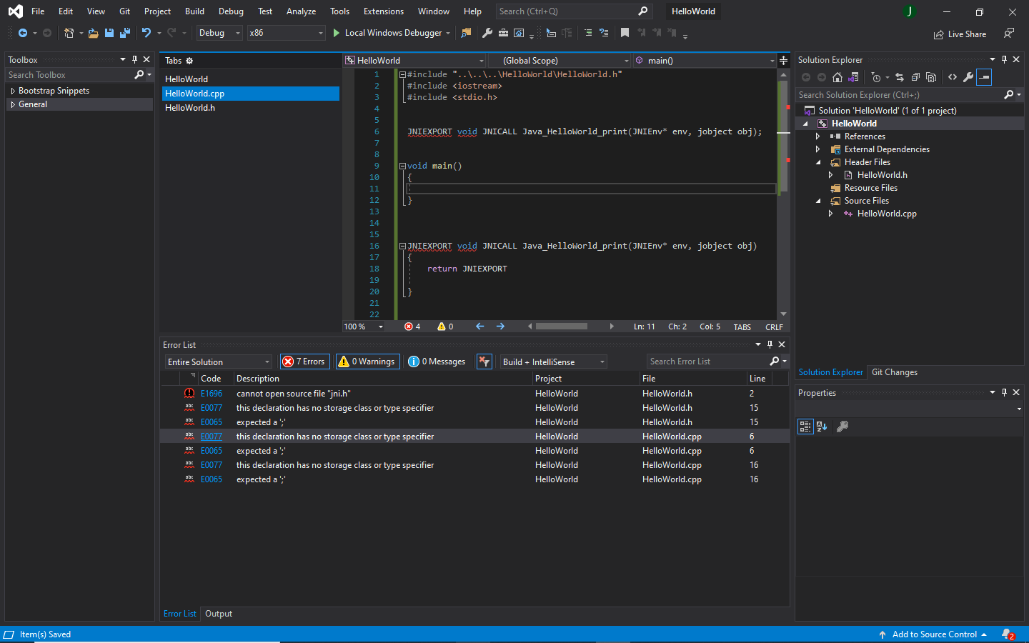1029x643 pixels.
Task: Open Solution Explorer Properties wrench icon
Action: coord(968,77)
